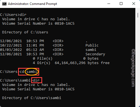
Task: Click the 64,164,663,296 bytes free text
Action: (82, 63)
